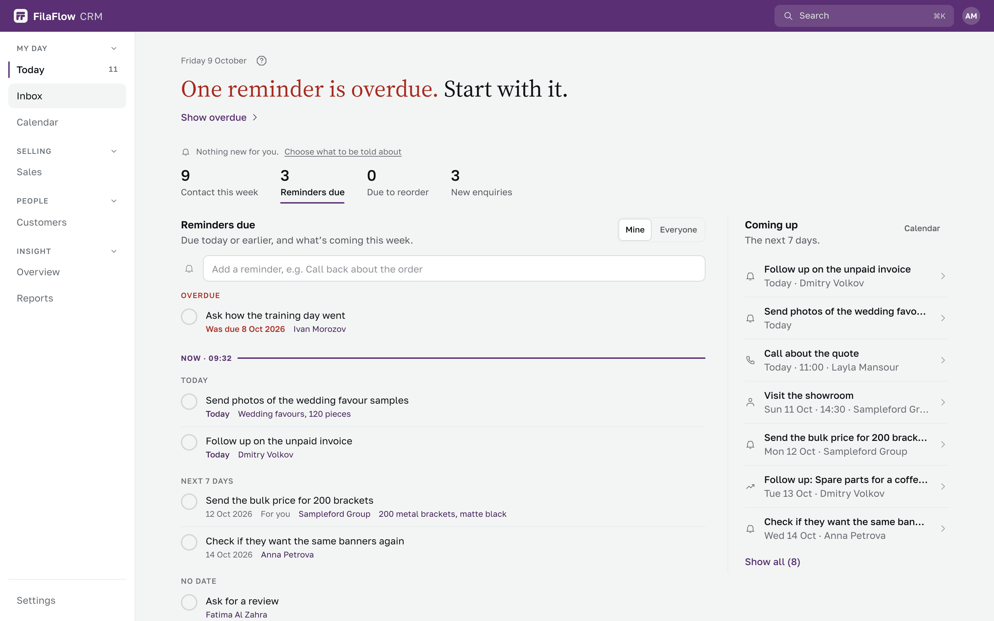Viewport: 994px width, 621px height.
Task: Open Inbox in the sidebar
Action: pyautogui.click(x=67, y=96)
